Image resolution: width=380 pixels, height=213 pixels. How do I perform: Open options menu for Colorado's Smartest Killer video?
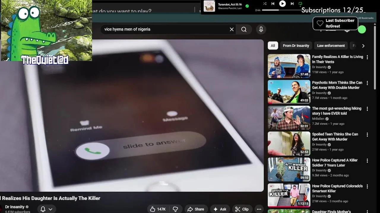point(367,186)
